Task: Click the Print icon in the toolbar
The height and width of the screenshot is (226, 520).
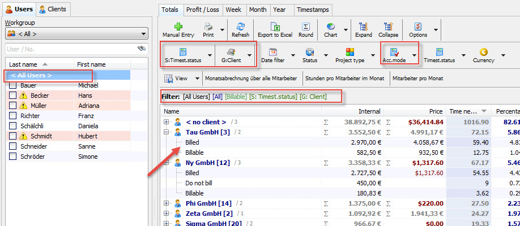Action: (x=208, y=27)
